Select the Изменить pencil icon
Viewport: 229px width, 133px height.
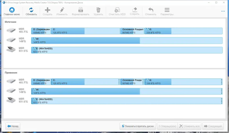click(x=62, y=10)
